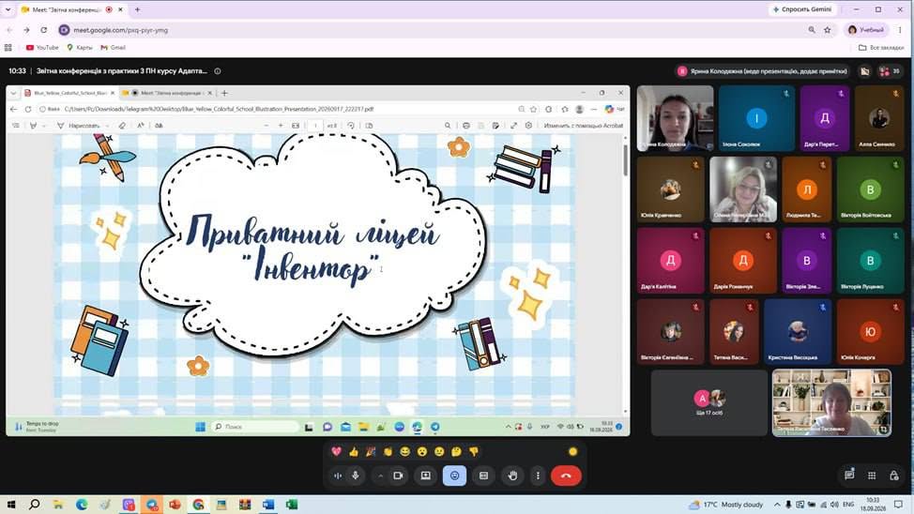Open the activities grid icon

[x=872, y=476]
